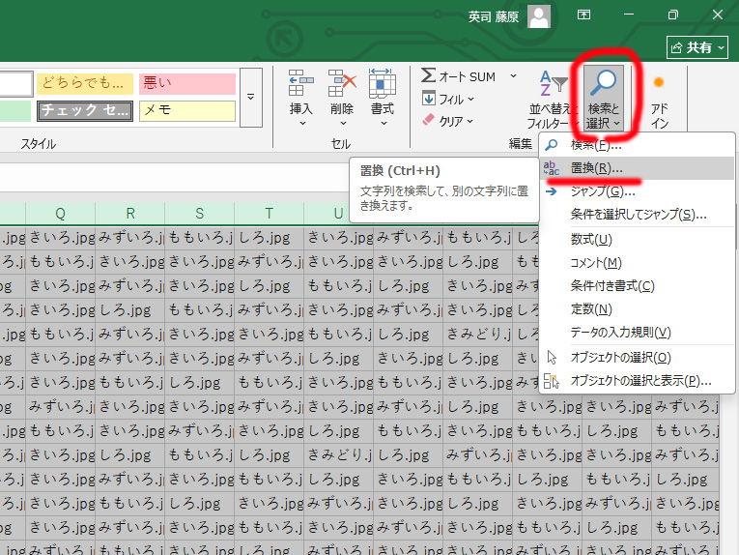Image resolution: width=739 pixels, height=555 pixels.
Task: Open the ribbon display options icon
Action: [584, 15]
